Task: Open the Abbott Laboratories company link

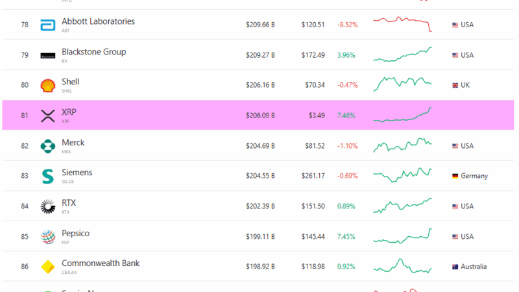Action: (x=99, y=21)
